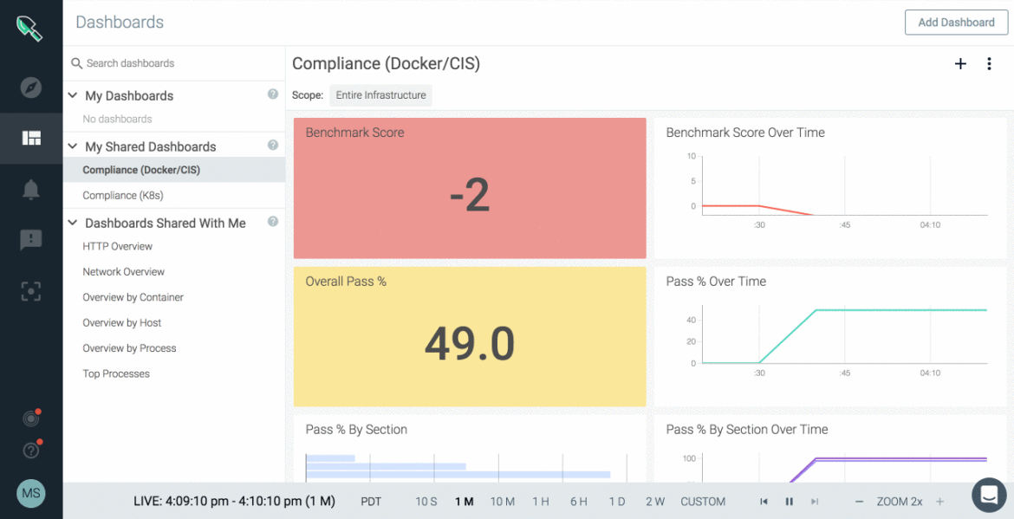1014x519 pixels.
Task: Click the Sysdig shovel logo
Action: click(x=31, y=29)
